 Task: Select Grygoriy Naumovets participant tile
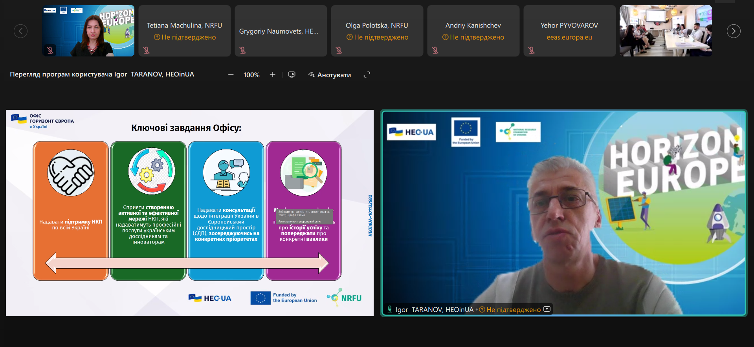pyautogui.click(x=281, y=31)
